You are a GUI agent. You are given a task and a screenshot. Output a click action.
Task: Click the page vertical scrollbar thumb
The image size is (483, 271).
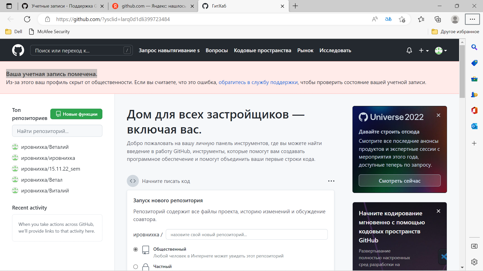[462, 72]
